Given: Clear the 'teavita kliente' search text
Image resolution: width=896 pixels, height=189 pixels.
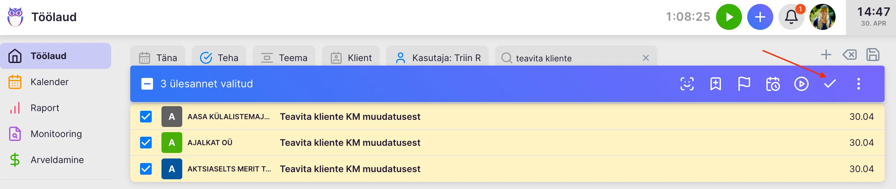Looking at the screenshot, I should point(646,58).
